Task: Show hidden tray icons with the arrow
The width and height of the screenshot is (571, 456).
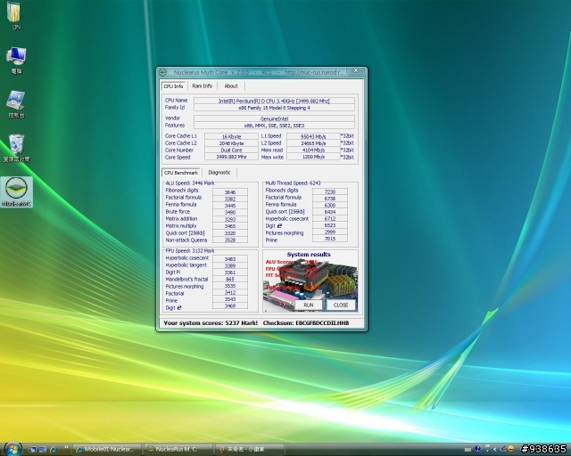Action: click(494, 450)
